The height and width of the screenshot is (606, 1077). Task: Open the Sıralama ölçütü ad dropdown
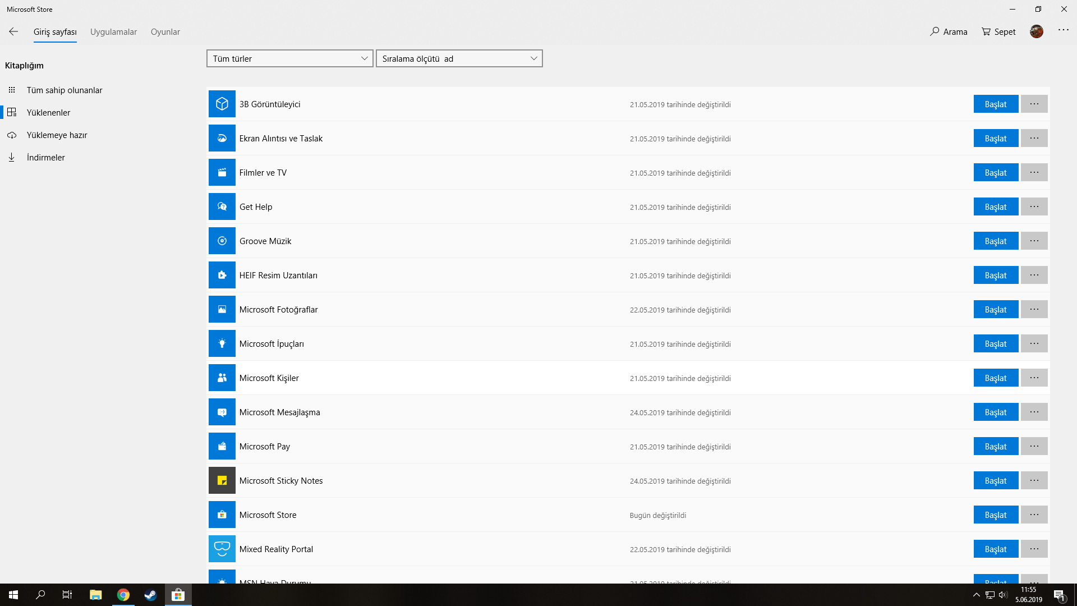click(x=459, y=59)
